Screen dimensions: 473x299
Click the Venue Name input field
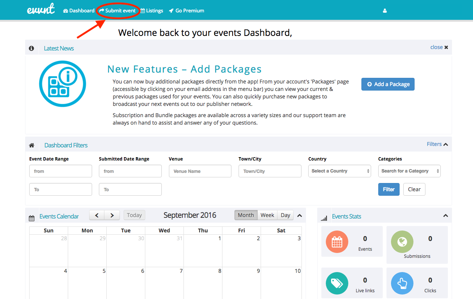click(x=200, y=171)
